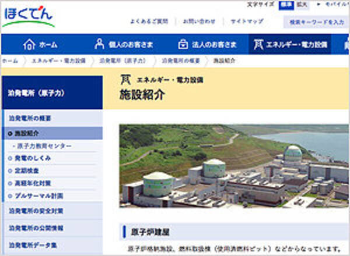This screenshot has height=256, width=350.
Task: Click the bullet icon beside 施設紹介 in sidebar
Action: pos(9,134)
